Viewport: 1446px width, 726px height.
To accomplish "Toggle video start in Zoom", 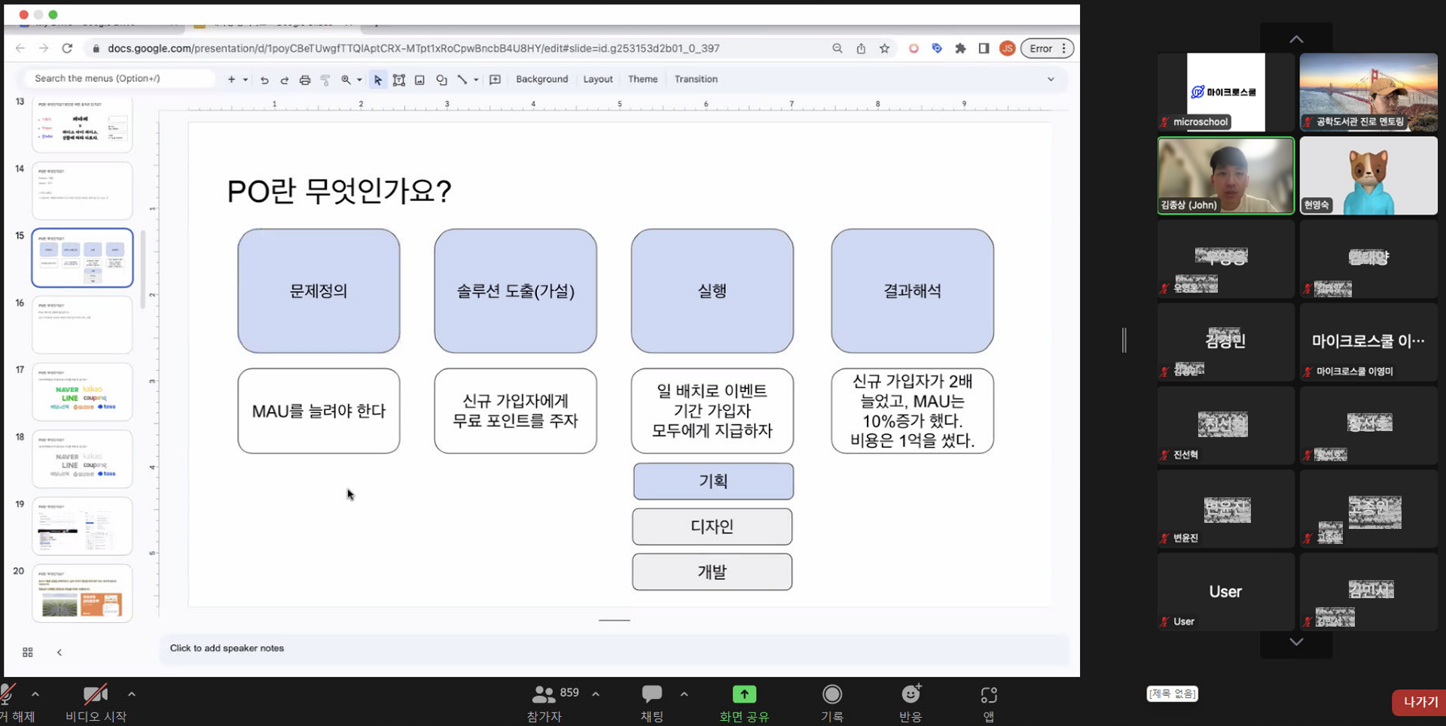I will click(x=96, y=701).
